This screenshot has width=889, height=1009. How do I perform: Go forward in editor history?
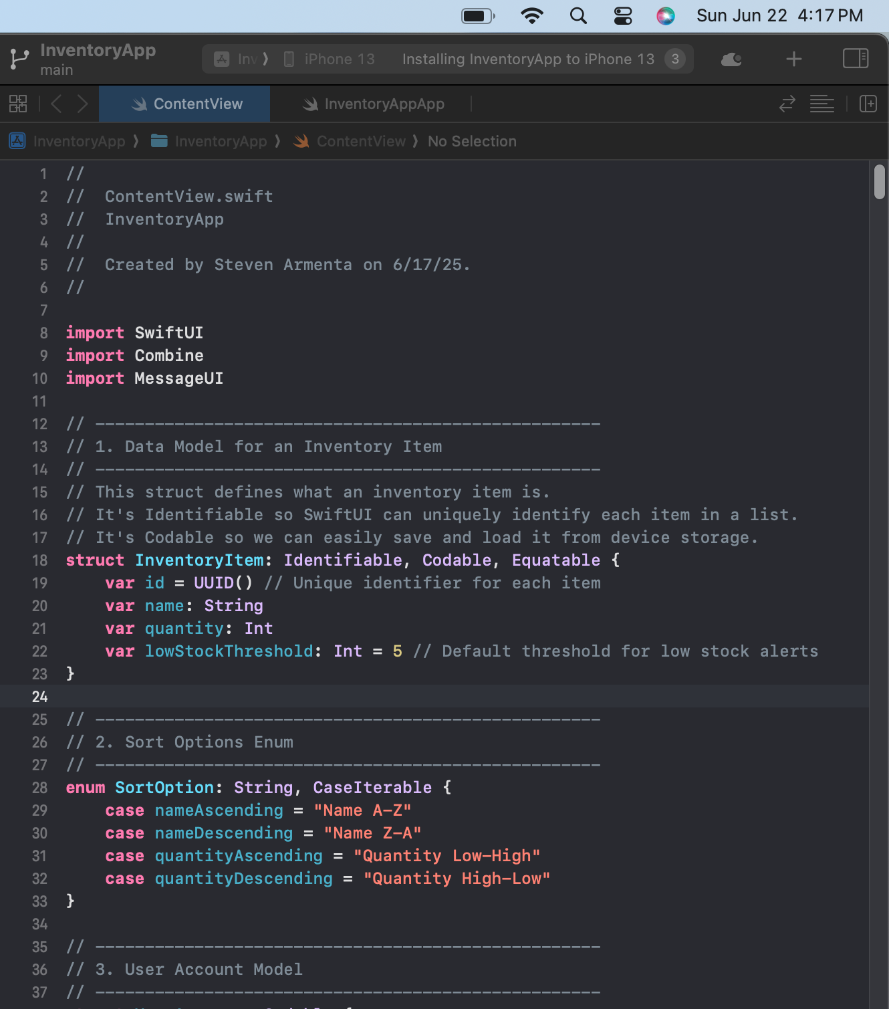point(82,104)
